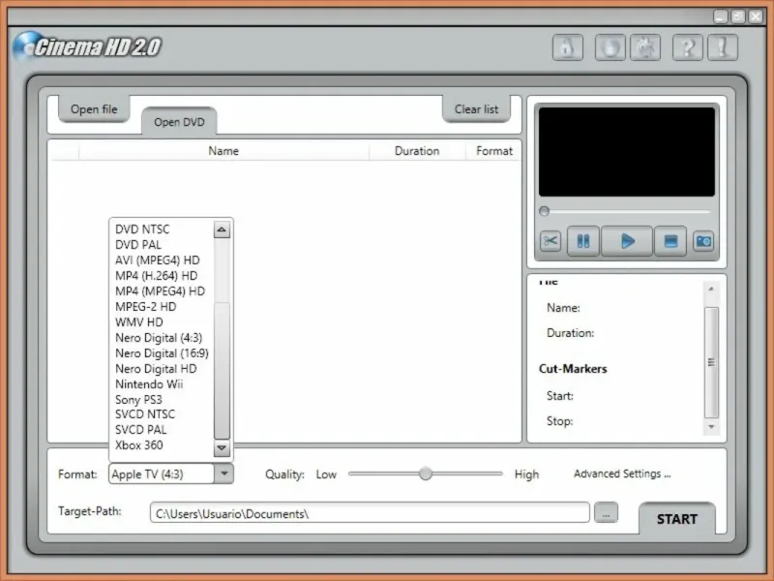Pause the video preview
Viewport: 774px width, 581px height.
583,241
